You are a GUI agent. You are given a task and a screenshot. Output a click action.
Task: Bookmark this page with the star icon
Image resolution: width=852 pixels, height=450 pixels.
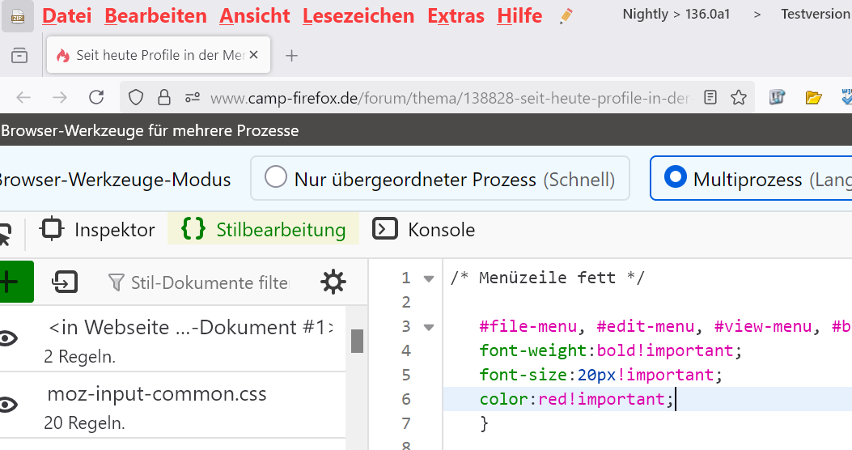click(x=739, y=97)
